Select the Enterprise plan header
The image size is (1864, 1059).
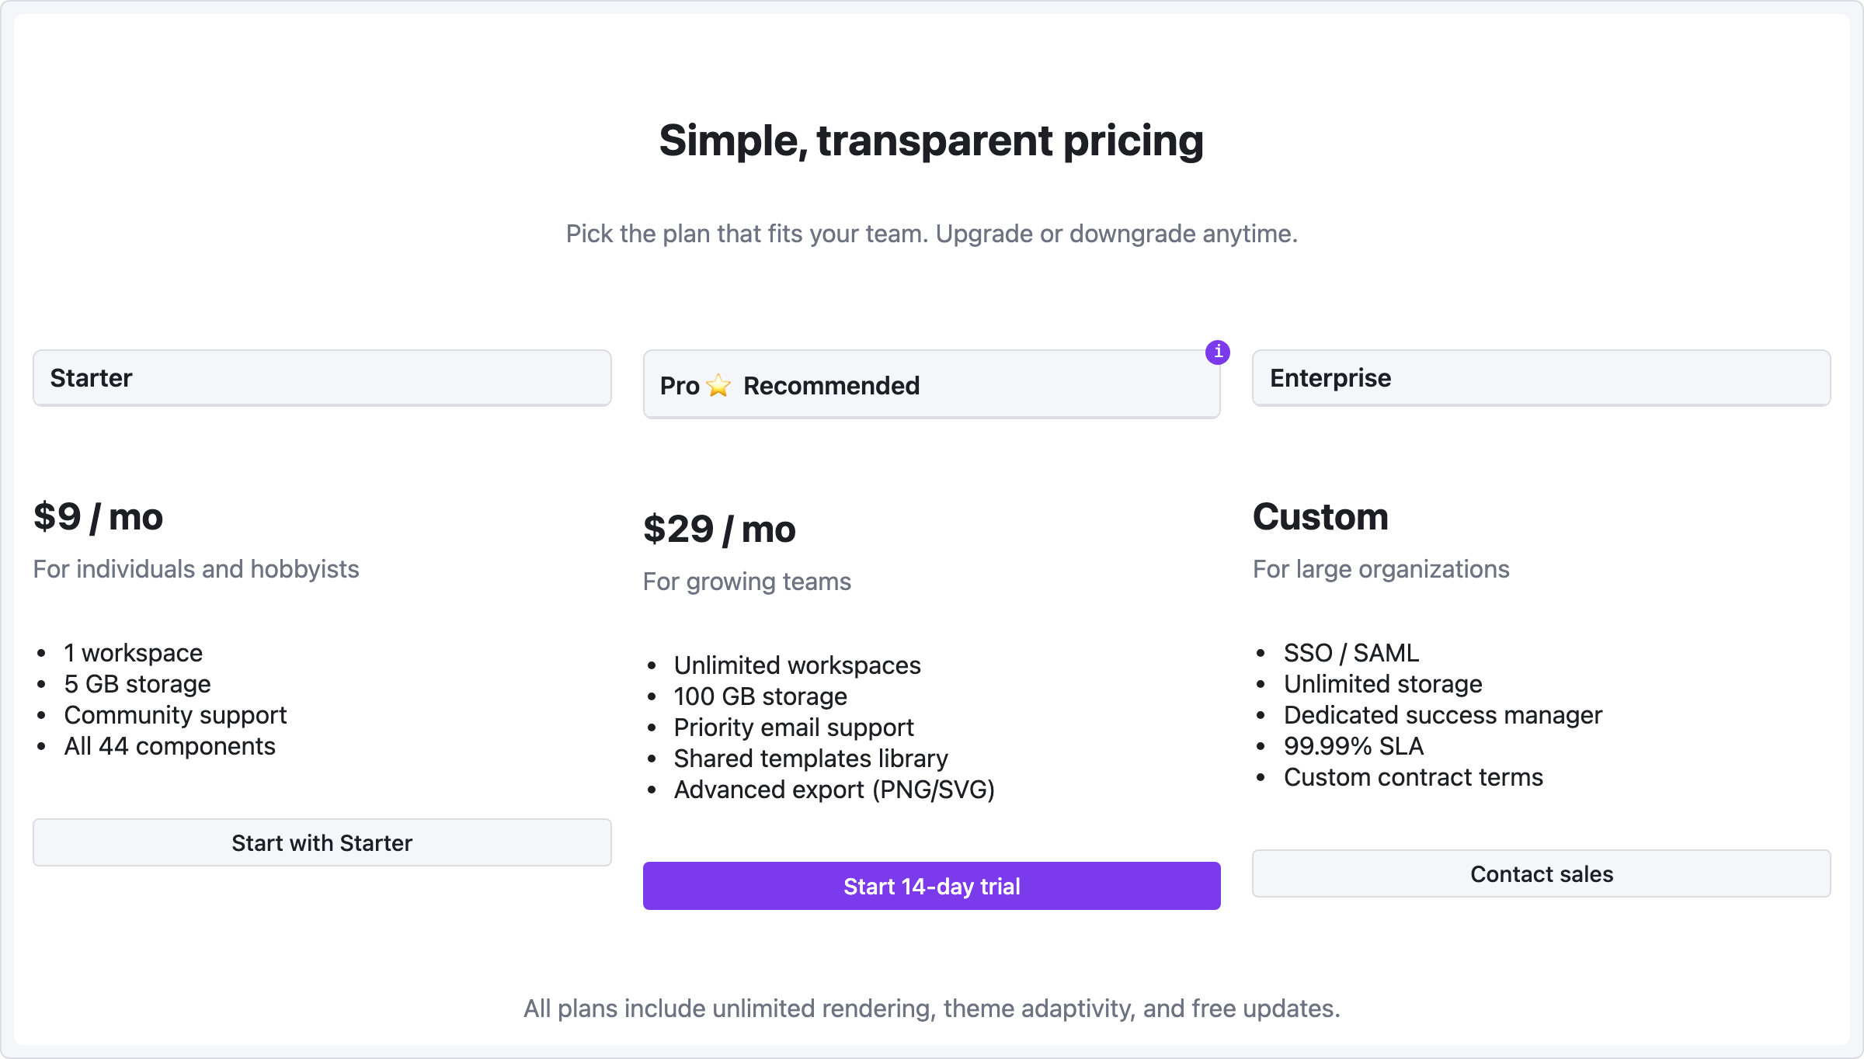pyautogui.click(x=1541, y=378)
